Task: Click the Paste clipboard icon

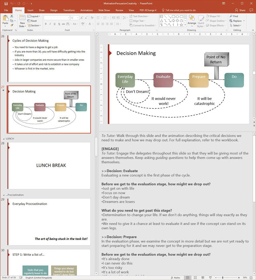Action: click(x=5, y=18)
